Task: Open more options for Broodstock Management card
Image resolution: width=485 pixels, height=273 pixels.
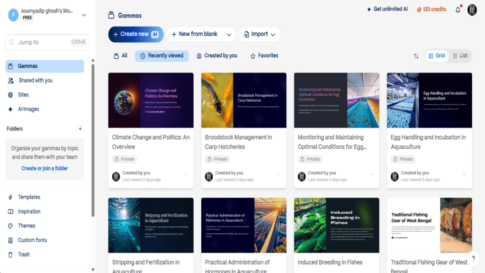Action: click(x=278, y=174)
